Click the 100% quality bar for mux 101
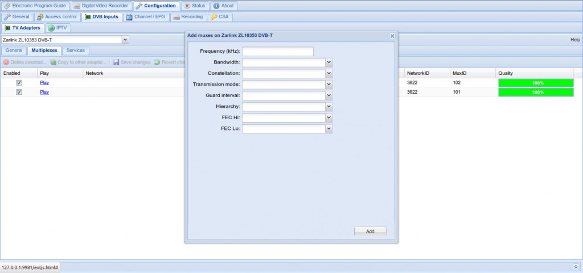The height and width of the screenshot is (273, 583). coord(536,93)
